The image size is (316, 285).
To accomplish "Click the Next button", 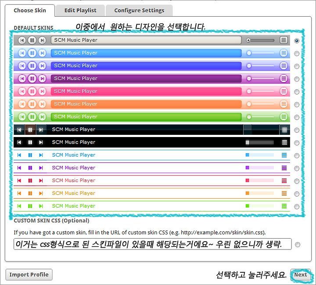I will click(301, 275).
